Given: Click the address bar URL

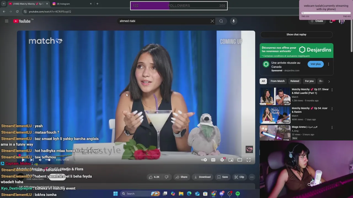Looking at the screenshot, I should click(x=50, y=12).
